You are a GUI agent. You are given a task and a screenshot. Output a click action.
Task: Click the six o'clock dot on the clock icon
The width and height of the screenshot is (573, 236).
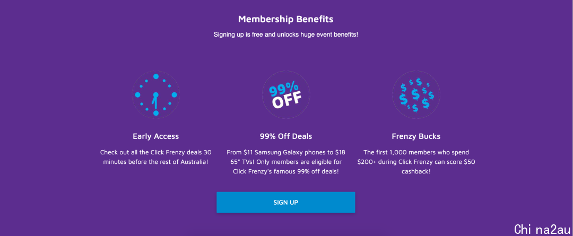click(155, 113)
